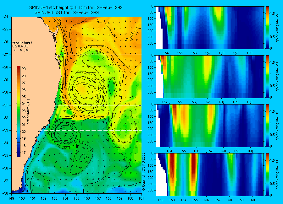
Task: Click the speed color bar for lat=-29
Action: [268, 77]
